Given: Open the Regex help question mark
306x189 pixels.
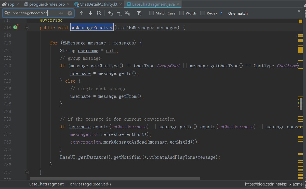Looking at the screenshot, I should tap(221, 13).
